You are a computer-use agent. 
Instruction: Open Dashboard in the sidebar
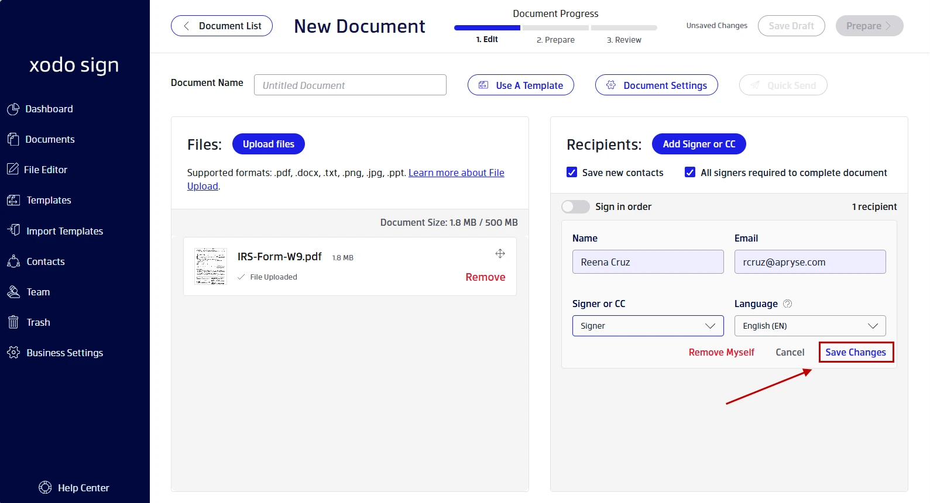(x=49, y=109)
